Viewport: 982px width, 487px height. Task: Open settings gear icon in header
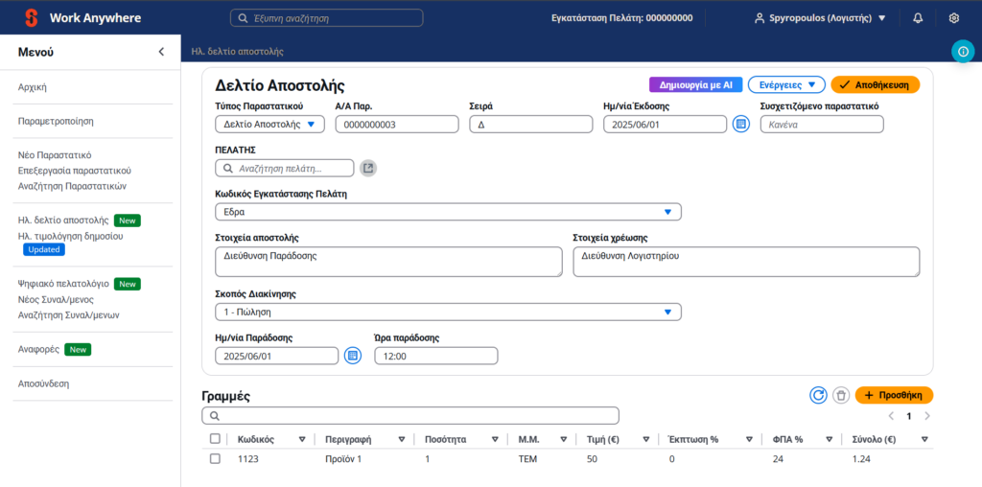click(953, 18)
